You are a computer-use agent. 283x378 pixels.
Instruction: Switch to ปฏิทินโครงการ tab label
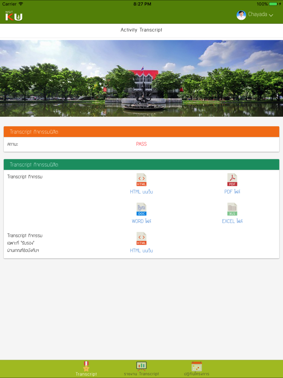click(197, 374)
